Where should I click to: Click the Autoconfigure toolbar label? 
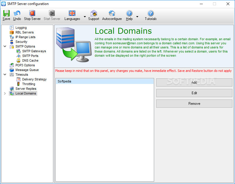[112, 19]
